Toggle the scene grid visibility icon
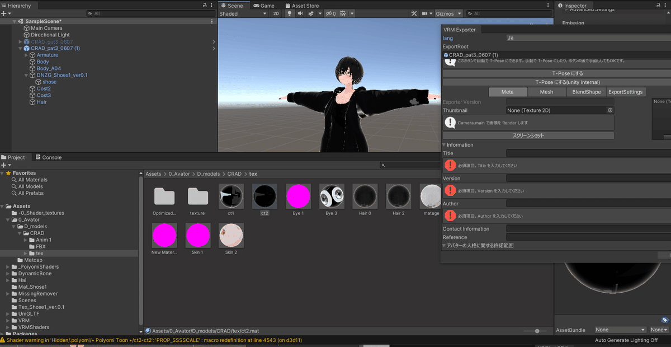The width and height of the screenshot is (671, 347). (x=343, y=13)
